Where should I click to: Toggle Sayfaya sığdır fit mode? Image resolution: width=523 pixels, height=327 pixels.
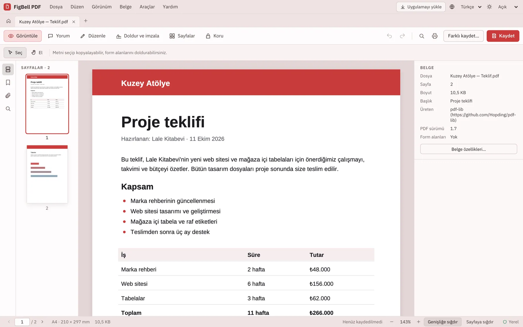coord(480,322)
